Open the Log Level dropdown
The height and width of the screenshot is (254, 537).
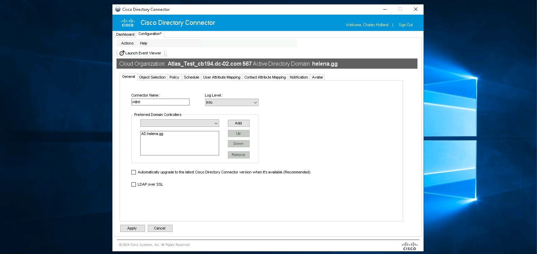[232, 102]
